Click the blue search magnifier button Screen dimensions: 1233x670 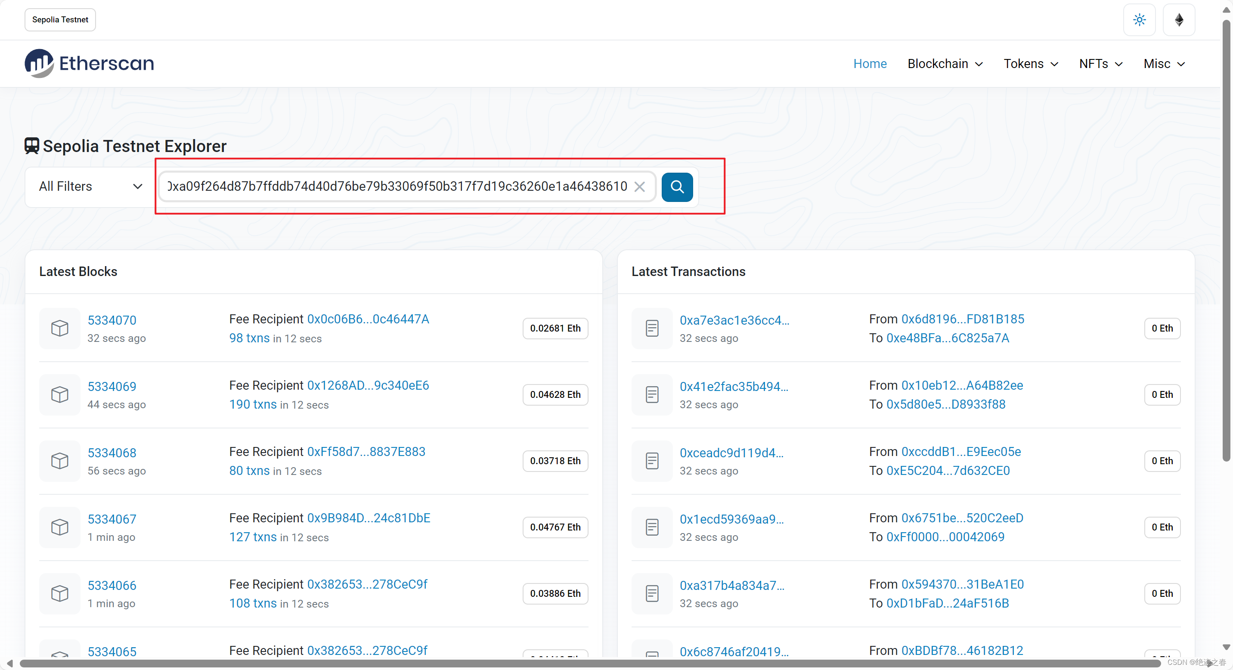coord(677,186)
